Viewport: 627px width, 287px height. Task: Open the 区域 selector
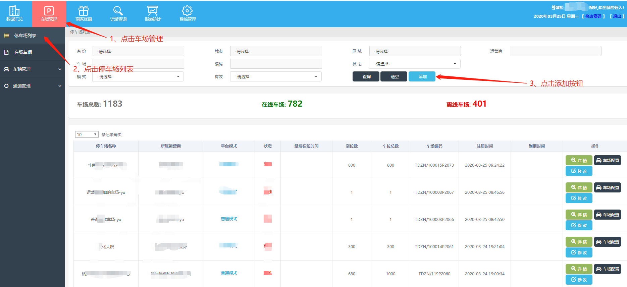click(415, 51)
